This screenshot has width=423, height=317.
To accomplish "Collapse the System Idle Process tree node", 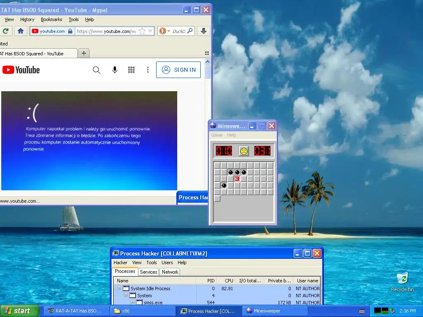I will coord(119,288).
